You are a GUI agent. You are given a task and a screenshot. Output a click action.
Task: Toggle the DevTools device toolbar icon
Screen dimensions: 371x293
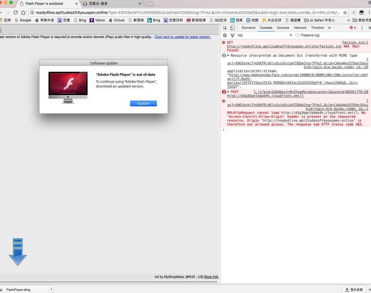232,28
